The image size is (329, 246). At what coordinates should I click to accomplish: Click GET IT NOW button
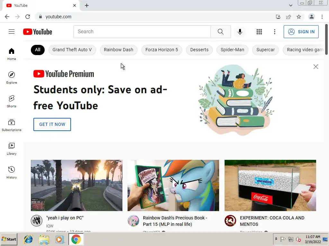click(x=52, y=125)
